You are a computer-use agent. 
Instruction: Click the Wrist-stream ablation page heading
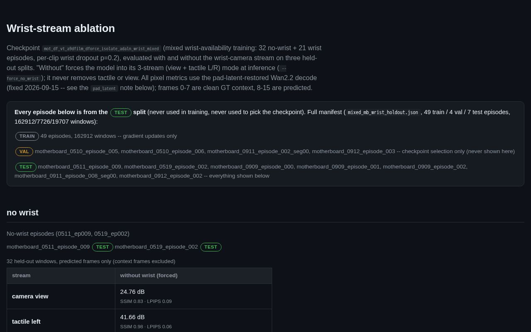(x=61, y=28)
